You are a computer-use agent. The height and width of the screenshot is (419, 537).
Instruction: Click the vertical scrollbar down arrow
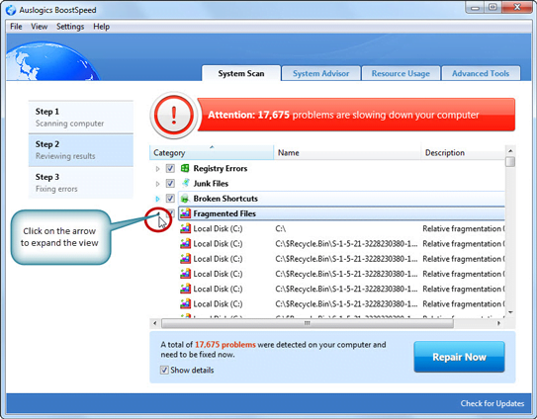[510, 312]
